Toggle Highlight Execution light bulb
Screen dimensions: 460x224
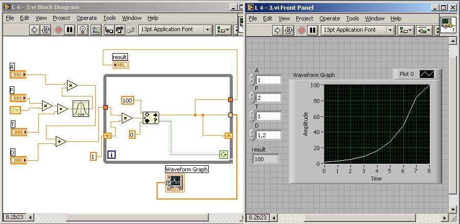point(83,30)
